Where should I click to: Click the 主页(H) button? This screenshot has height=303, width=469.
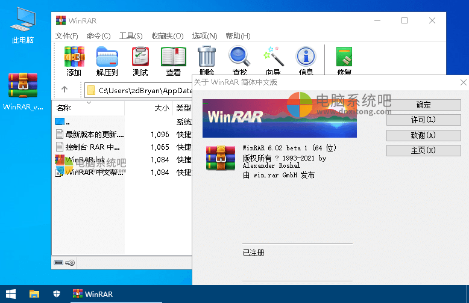(424, 150)
